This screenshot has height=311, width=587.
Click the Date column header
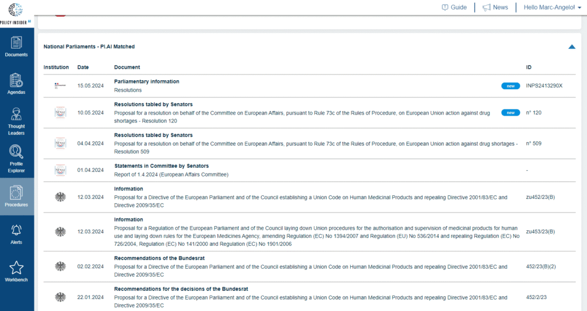coord(83,67)
